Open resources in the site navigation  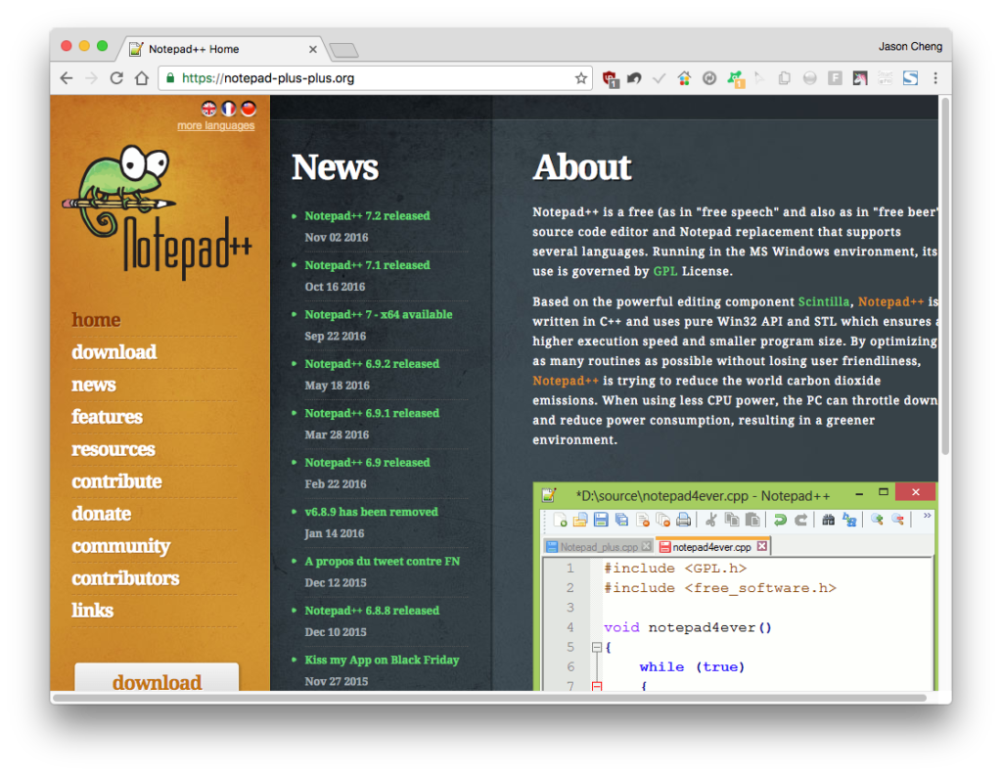coord(114,449)
